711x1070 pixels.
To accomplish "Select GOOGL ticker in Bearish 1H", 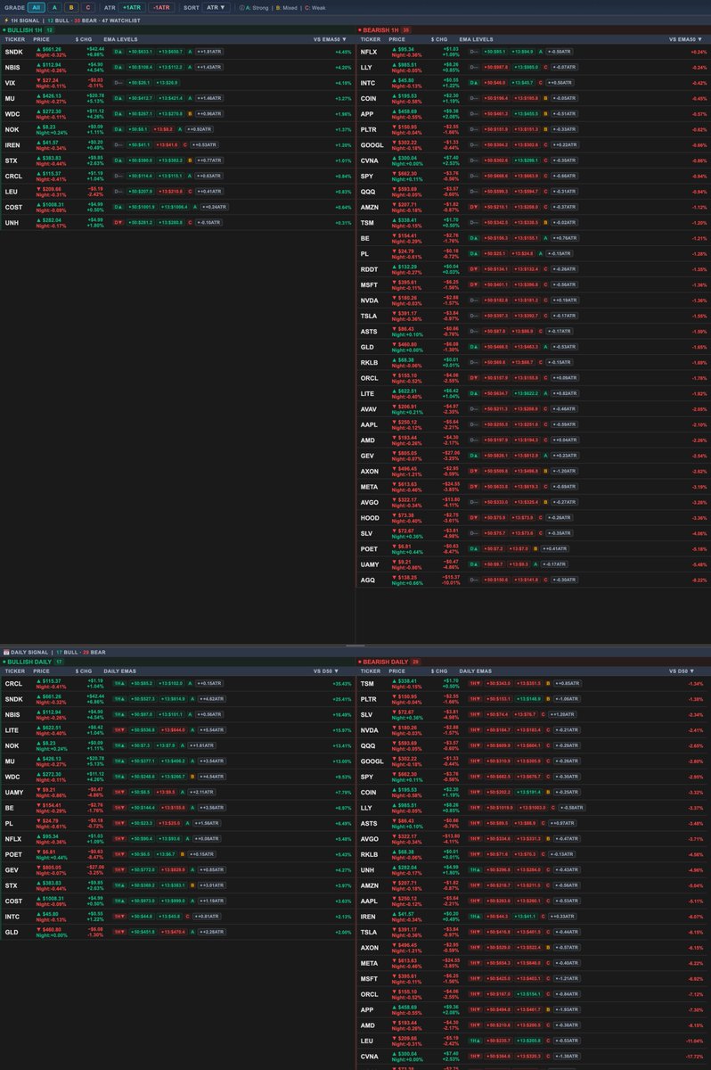I will pos(374,144).
